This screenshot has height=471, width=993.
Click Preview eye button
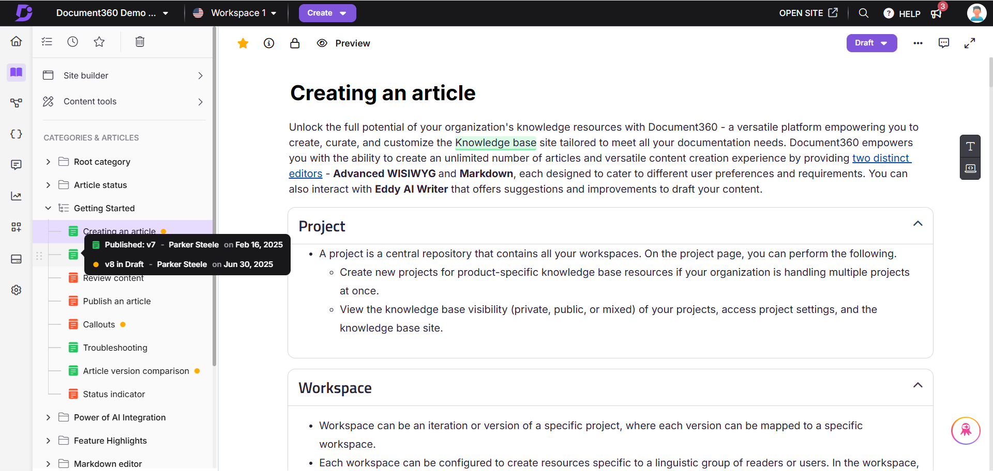pos(343,43)
